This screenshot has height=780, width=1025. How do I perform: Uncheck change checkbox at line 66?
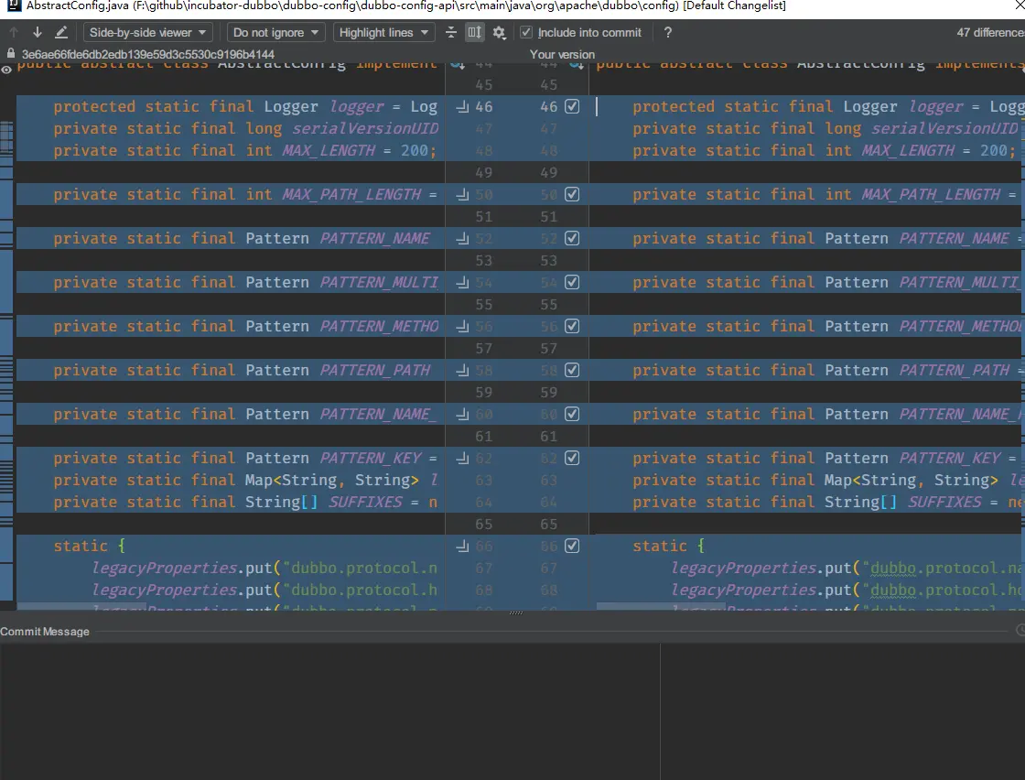[x=572, y=546]
